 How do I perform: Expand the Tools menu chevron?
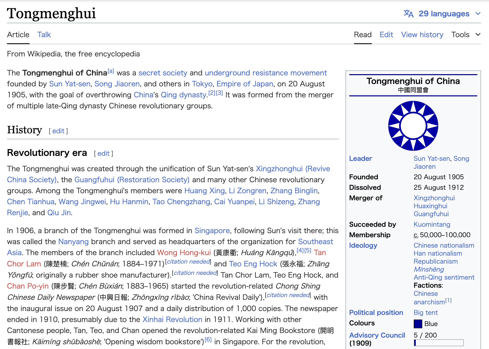pyautogui.click(x=478, y=34)
